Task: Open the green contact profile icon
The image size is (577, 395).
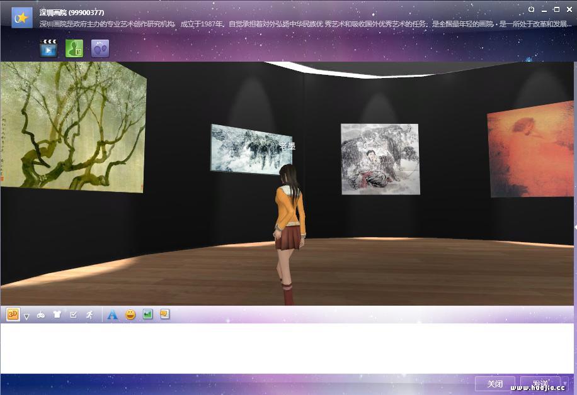Action: click(x=74, y=48)
